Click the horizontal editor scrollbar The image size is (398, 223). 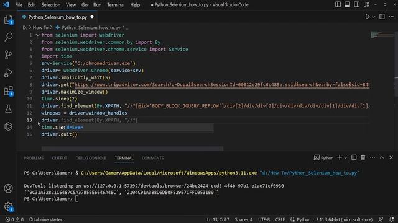tap(132, 149)
